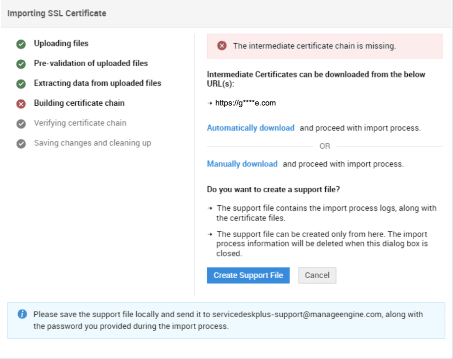The height and width of the screenshot is (359, 453).
Task: Click the Verifying certificate chain step label
Action: click(x=80, y=123)
